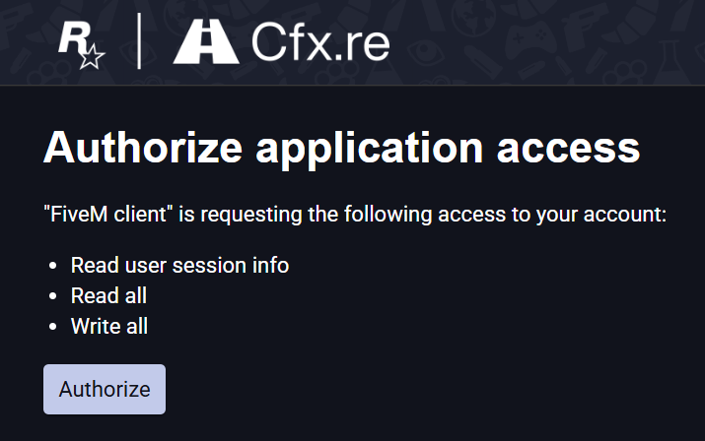This screenshot has width=705, height=441.
Task: Select the word "access" in the heading
Action: (x=568, y=150)
